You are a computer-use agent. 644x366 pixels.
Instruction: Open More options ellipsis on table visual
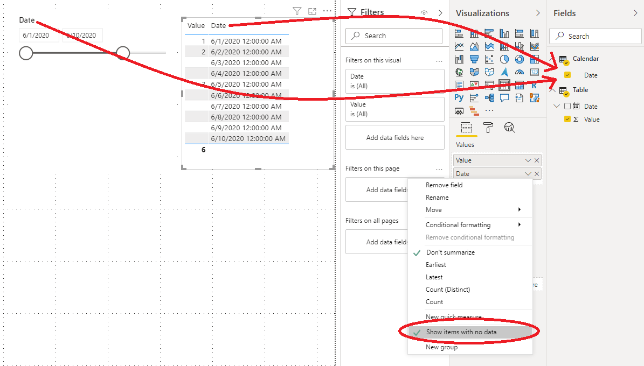click(x=327, y=11)
